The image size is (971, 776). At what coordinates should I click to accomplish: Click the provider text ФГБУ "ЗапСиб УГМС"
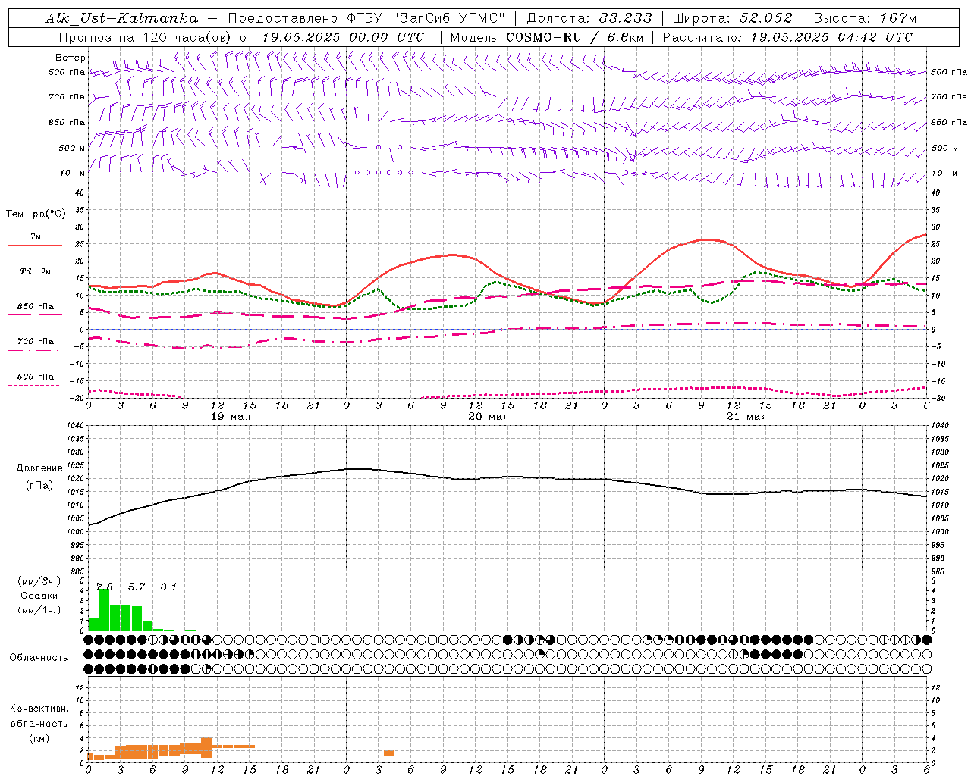click(426, 18)
